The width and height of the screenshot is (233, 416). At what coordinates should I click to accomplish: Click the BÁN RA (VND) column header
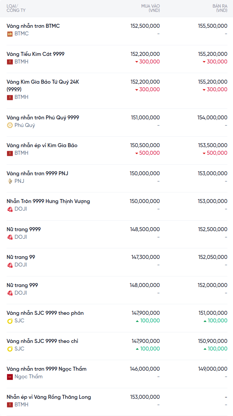(220, 8)
